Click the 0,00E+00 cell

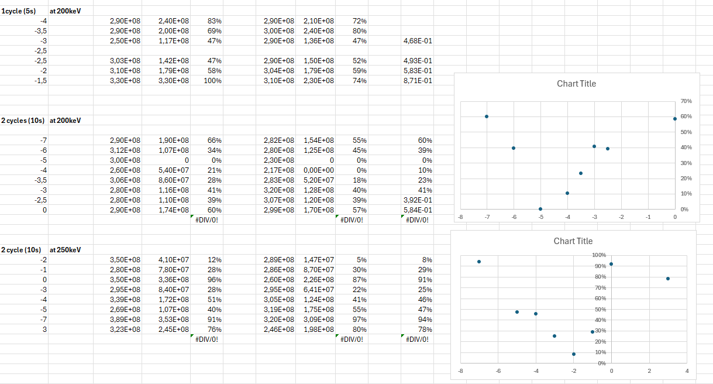pyautogui.click(x=316, y=170)
